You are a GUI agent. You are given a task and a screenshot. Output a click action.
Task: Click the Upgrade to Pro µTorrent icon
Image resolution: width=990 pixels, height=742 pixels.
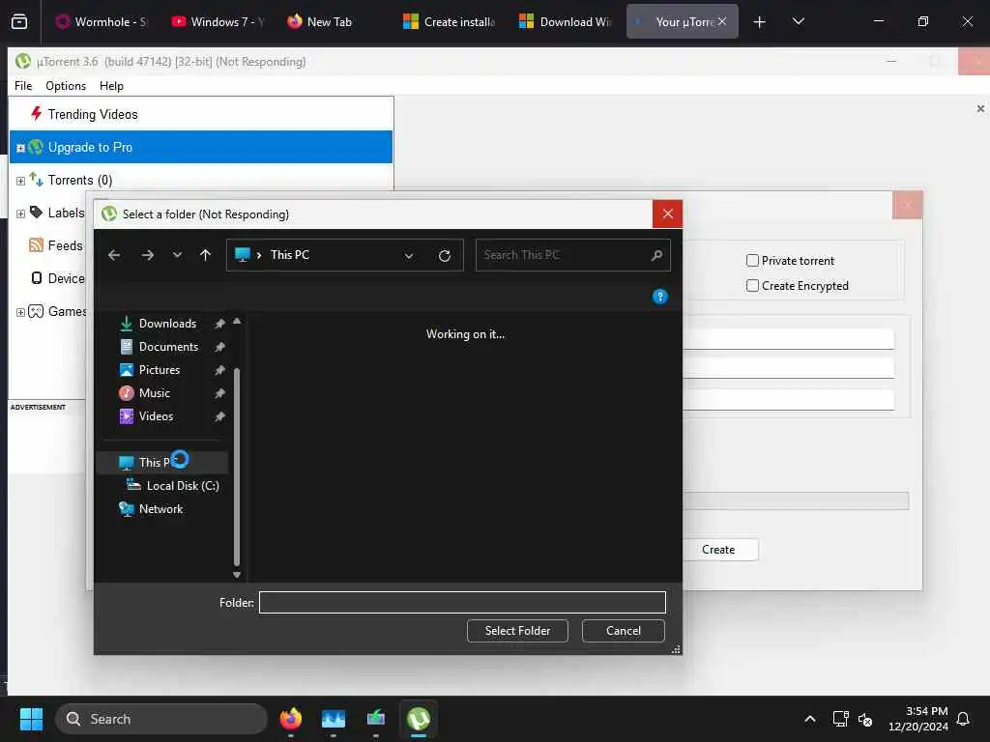pos(36,147)
